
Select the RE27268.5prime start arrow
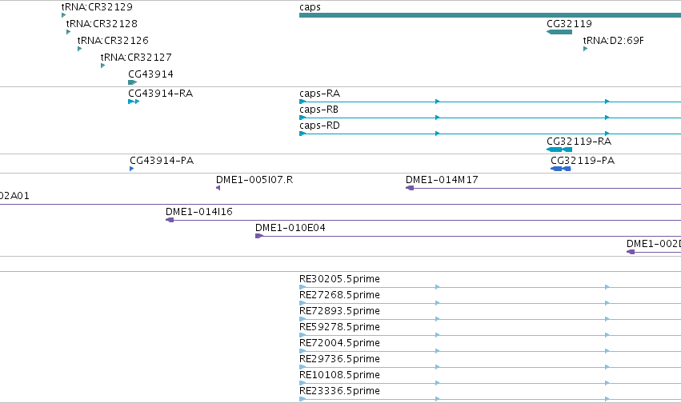(302, 303)
